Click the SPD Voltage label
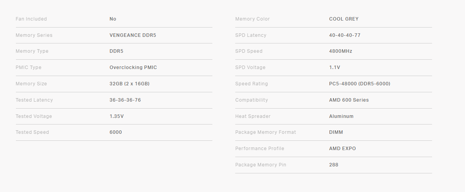 [250, 67]
